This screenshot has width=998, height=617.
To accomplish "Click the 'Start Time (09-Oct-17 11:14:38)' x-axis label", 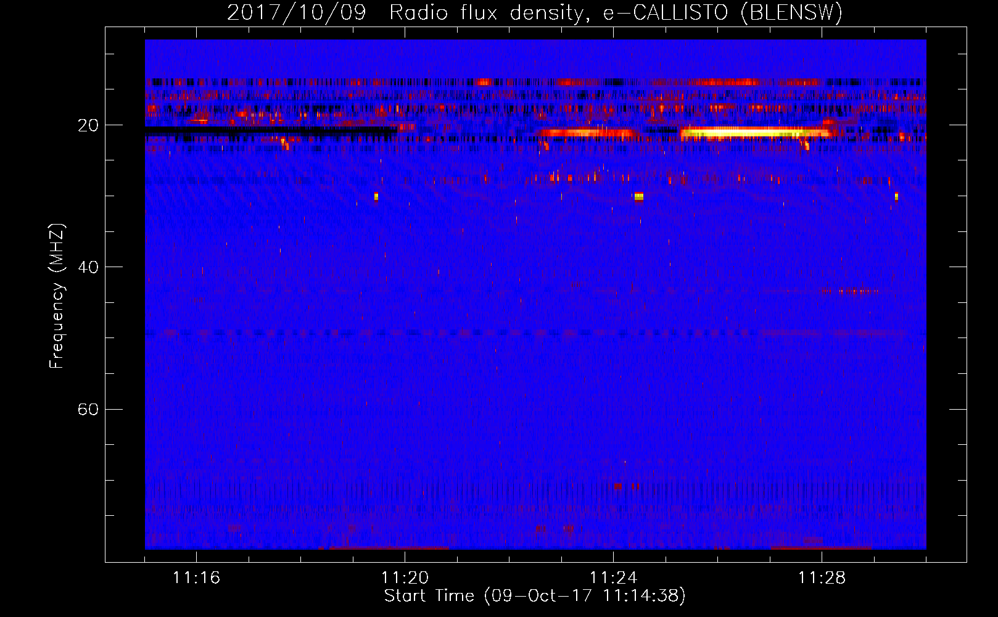I will coord(535,596).
